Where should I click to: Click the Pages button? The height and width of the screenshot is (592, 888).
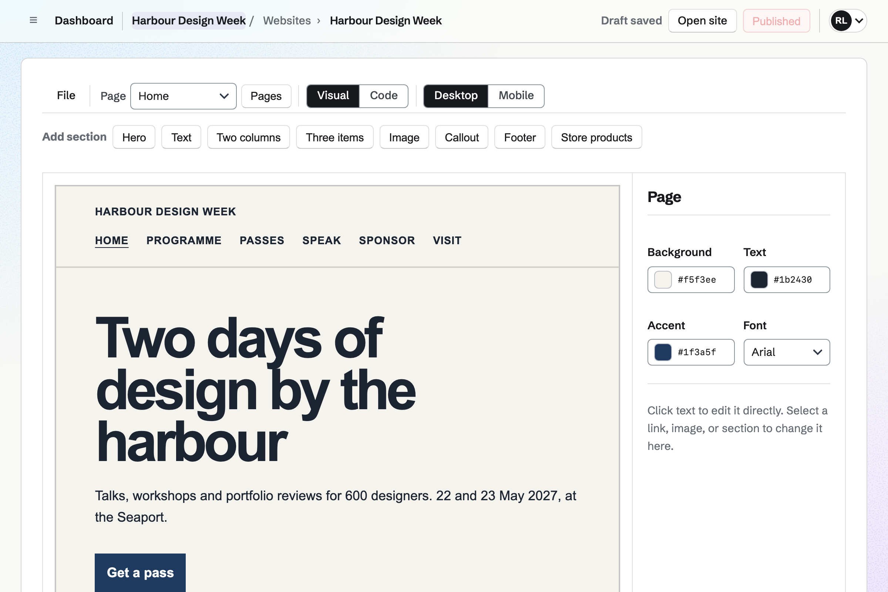(266, 96)
